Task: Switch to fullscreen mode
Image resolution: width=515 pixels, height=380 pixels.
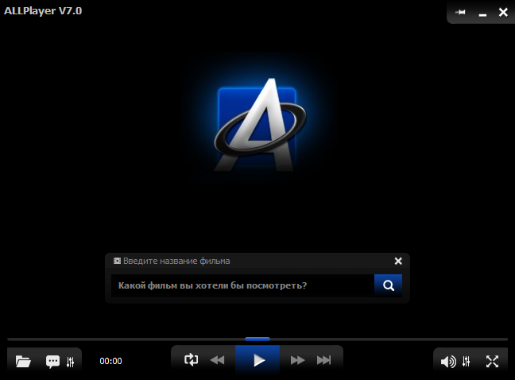Action: coord(492,361)
